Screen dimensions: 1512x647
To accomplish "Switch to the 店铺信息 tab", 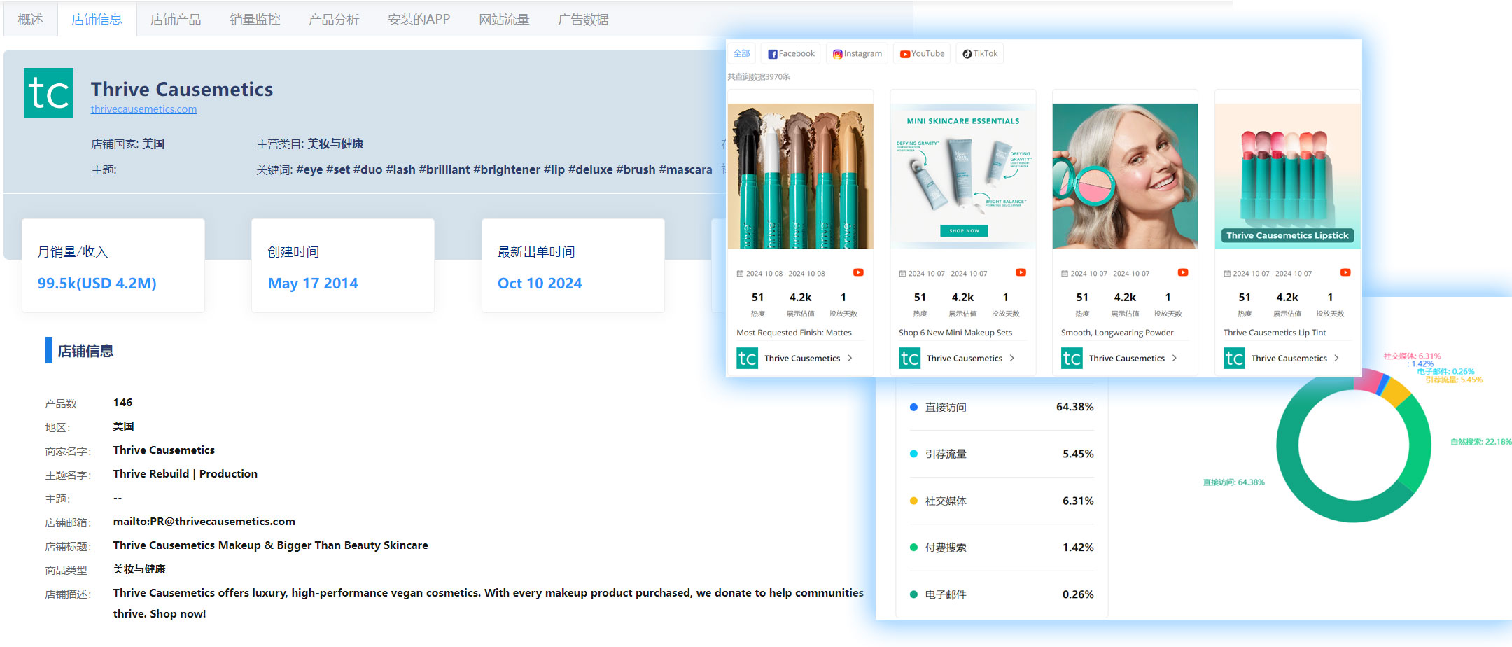I will click(97, 20).
